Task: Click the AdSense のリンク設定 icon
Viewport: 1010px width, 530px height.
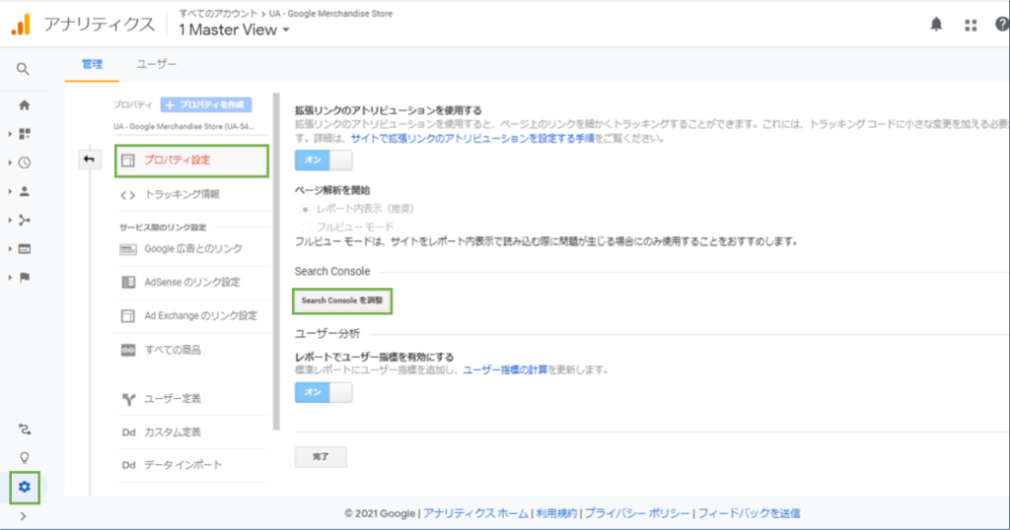Action: point(128,283)
